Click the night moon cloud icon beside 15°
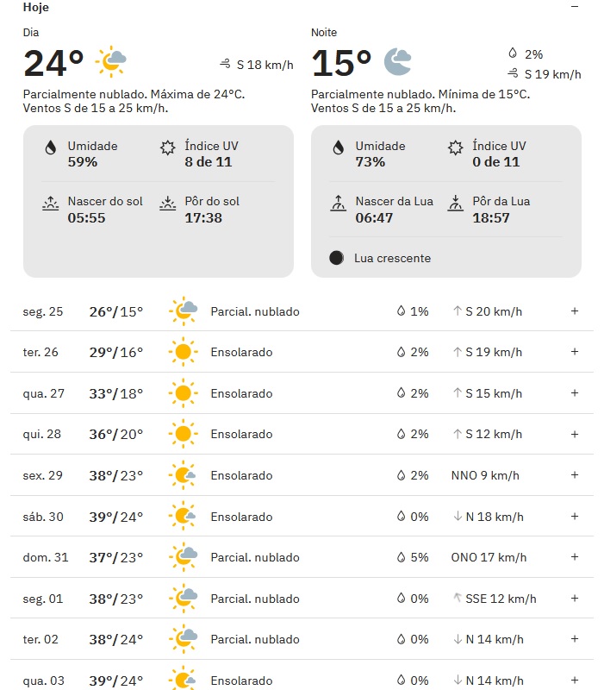This screenshot has height=690, width=604. tap(397, 61)
